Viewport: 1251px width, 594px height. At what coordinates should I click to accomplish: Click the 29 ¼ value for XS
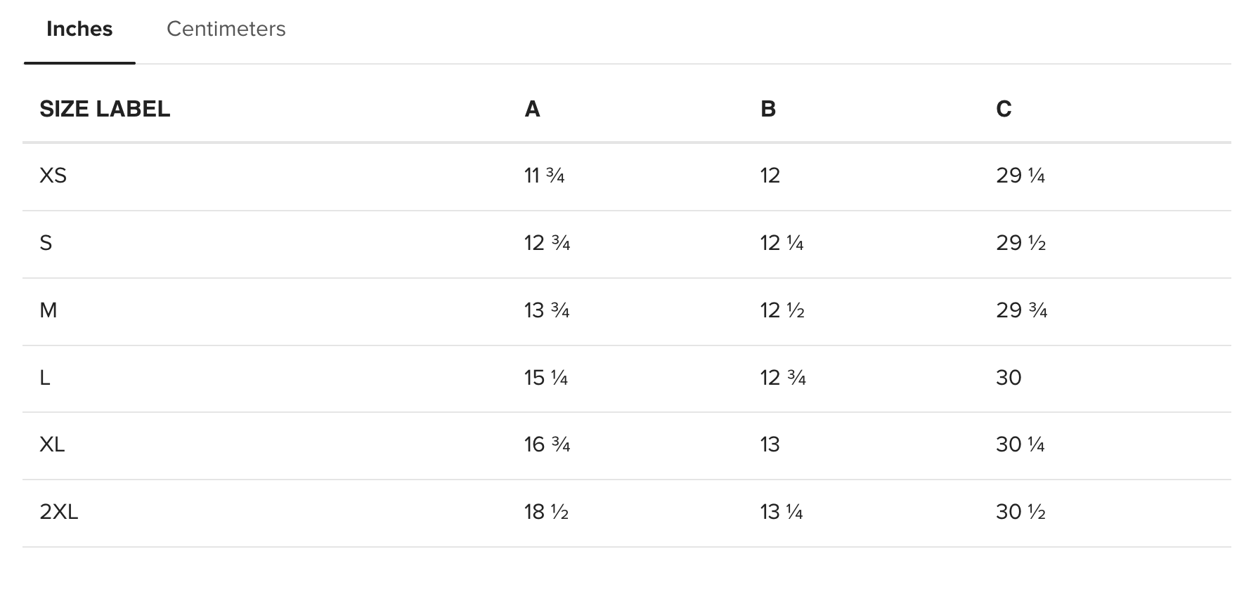click(x=1020, y=175)
